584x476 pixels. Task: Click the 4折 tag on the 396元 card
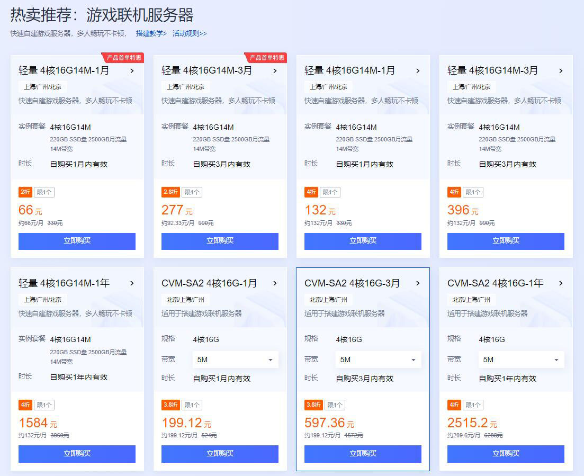454,192
